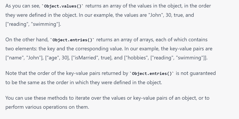239x119 pixels.
Task: Click the words 'perform various operations on them'
Action: click(x=47, y=107)
